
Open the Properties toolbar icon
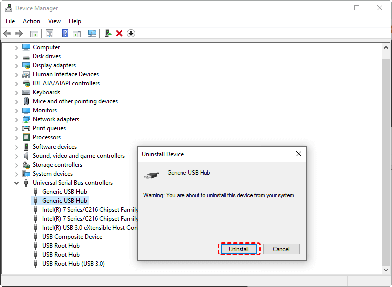pyautogui.click(x=49, y=33)
